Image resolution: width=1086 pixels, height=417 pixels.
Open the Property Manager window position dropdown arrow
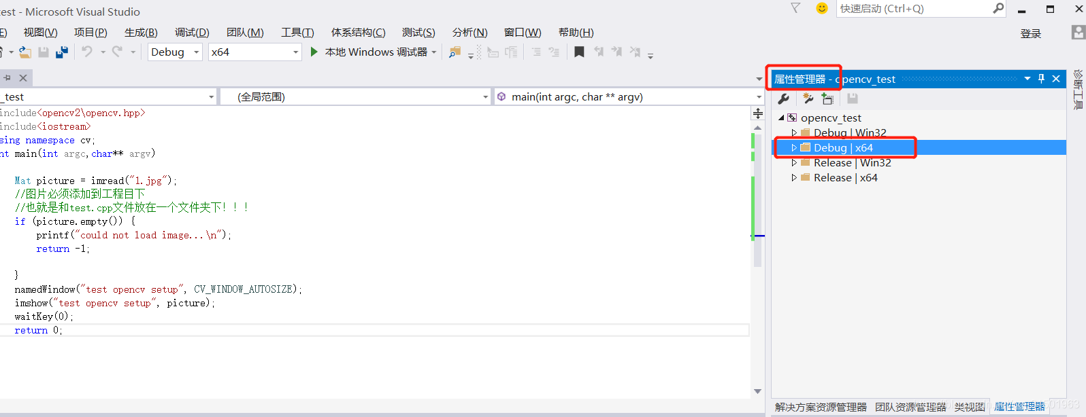coord(1027,79)
